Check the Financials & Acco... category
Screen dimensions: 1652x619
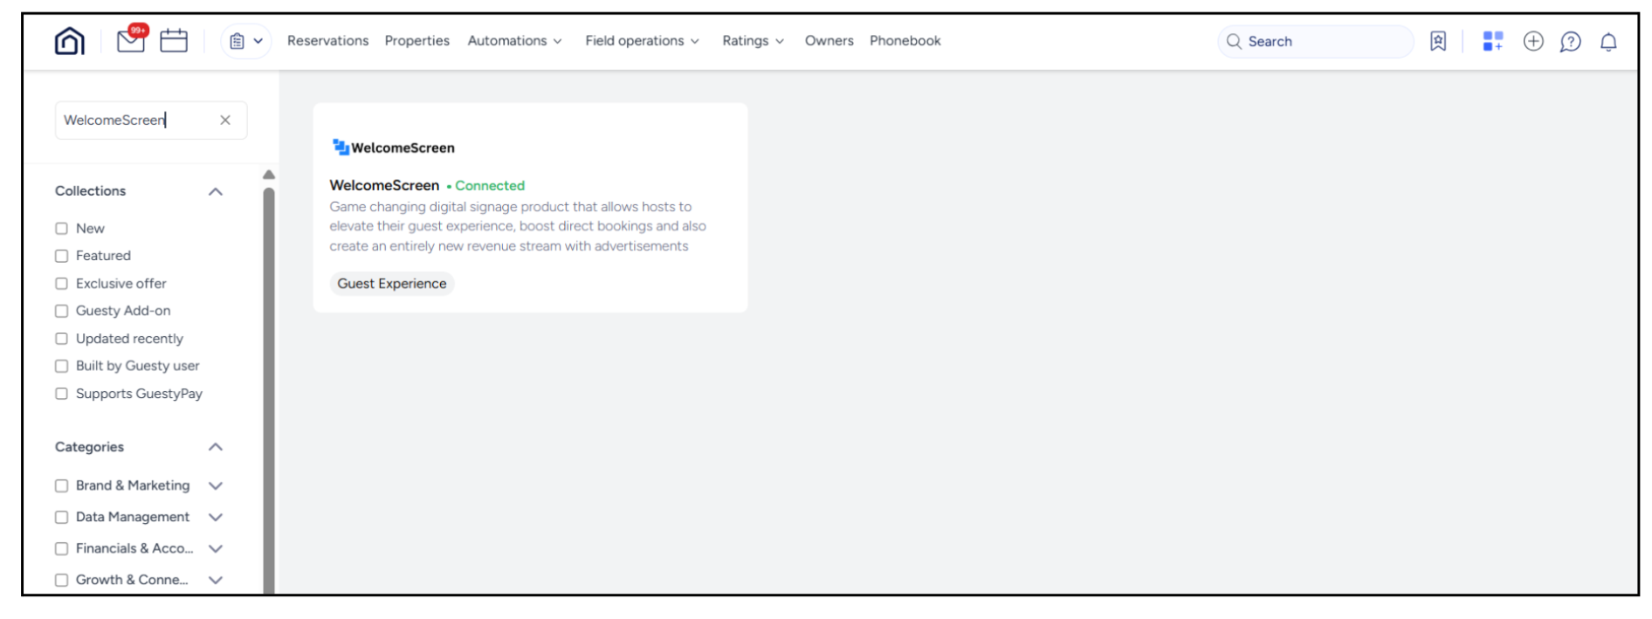point(62,548)
